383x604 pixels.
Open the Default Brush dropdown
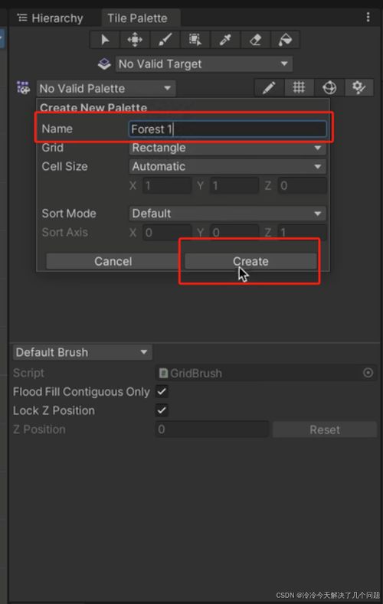[x=83, y=352]
